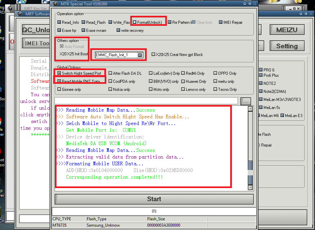This screenshot has height=230, width=315.
Task: Click the MEIZU button in MRT window
Action: coord(287,30)
